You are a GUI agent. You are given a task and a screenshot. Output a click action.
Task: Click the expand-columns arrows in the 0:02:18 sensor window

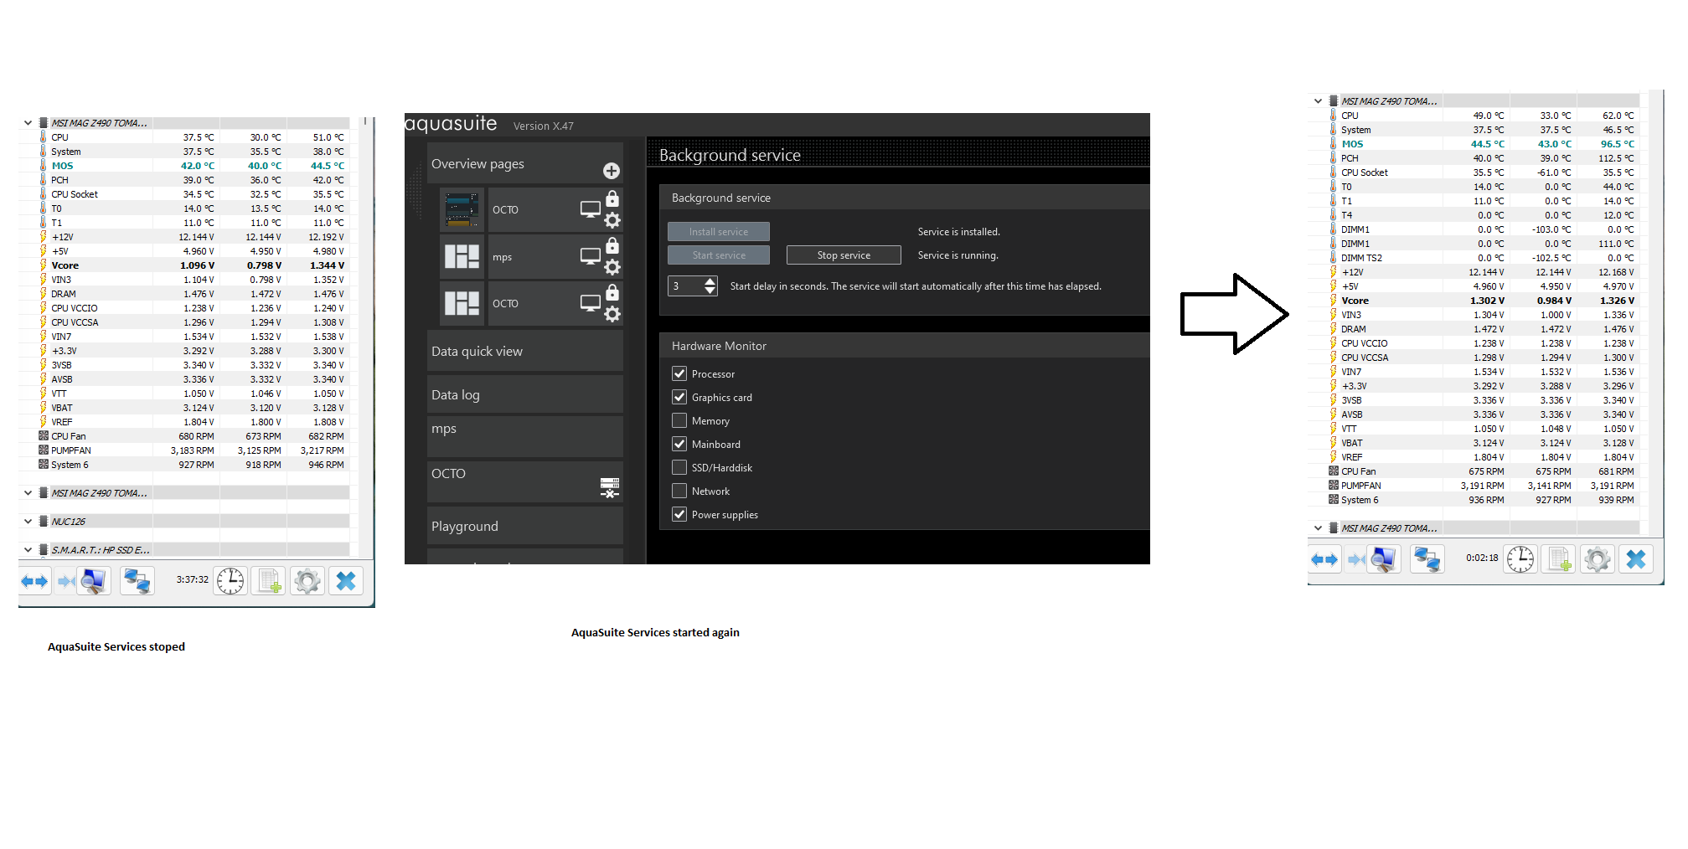[1324, 559]
